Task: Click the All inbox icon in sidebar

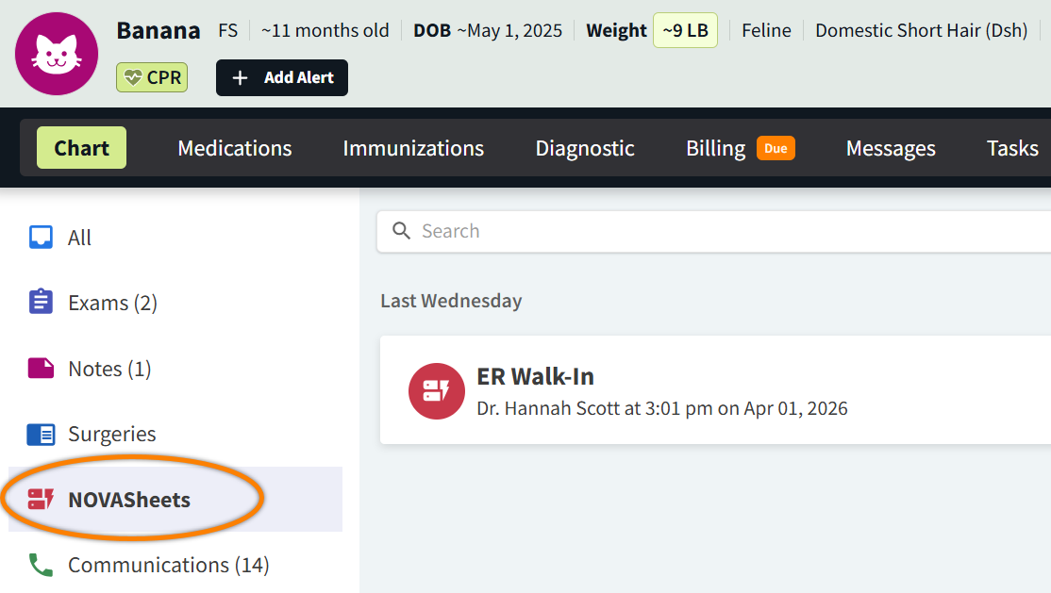Action: pyautogui.click(x=41, y=238)
